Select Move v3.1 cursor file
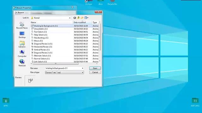 (x=38, y=41)
